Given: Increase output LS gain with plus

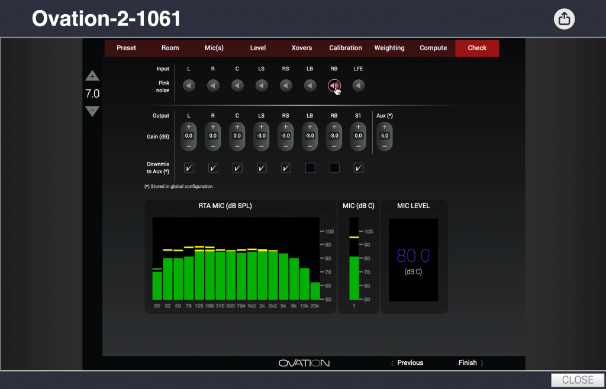Looking at the screenshot, I should [261, 127].
